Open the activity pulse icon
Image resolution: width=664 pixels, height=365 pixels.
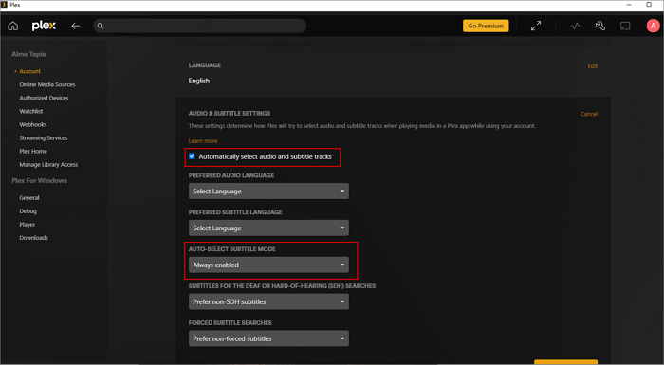(575, 26)
